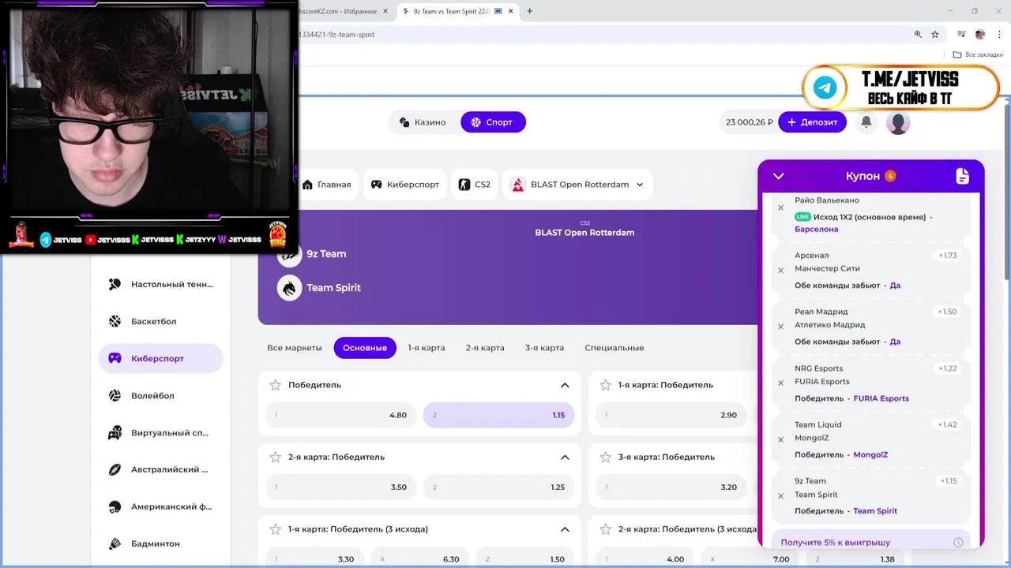Open Американский футбол sidebar item
Screen dimensions: 1011x568
point(161,506)
